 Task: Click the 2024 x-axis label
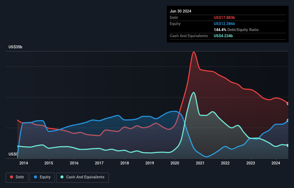(x=276, y=163)
